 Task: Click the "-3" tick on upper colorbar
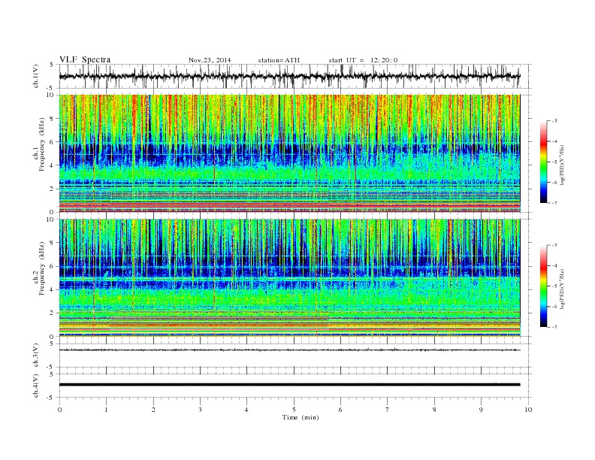(554, 121)
